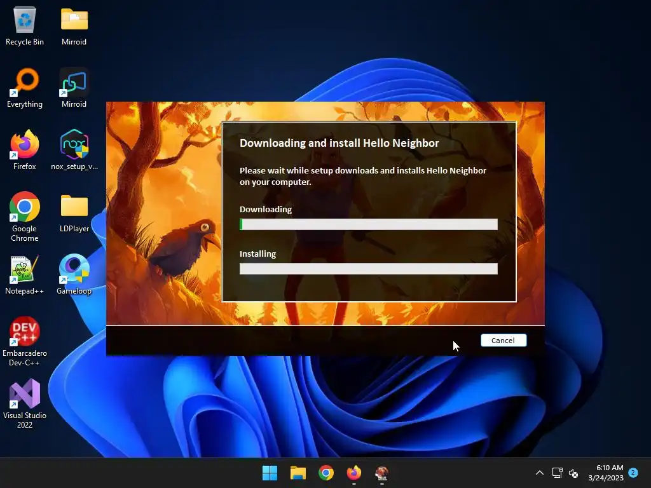Open the Recycle Bin desktop icon
The height and width of the screenshot is (488, 651).
25,26
